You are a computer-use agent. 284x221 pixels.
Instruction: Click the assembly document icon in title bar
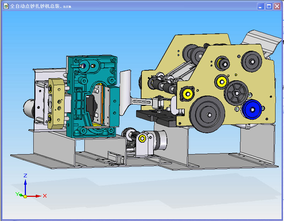tap(6, 6)
